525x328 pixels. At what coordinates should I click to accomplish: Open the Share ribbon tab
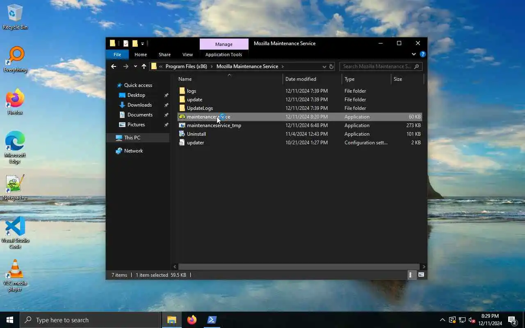[164, 55]
